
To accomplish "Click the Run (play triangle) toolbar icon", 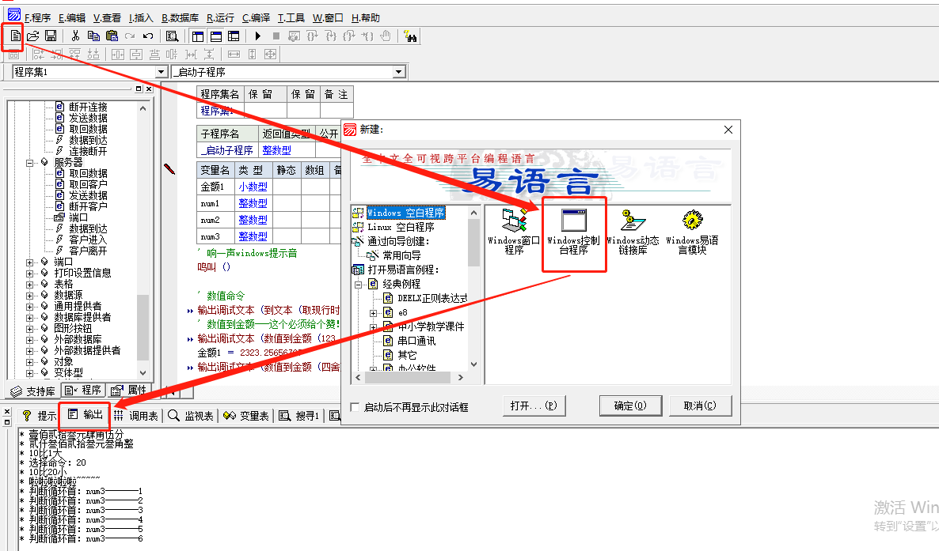I will point(258,36).
